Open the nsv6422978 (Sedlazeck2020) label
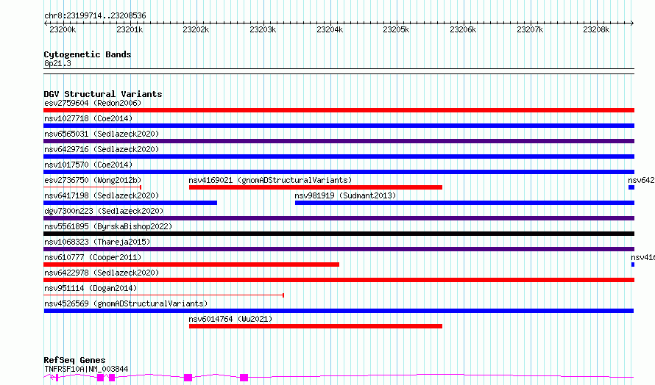The image size is (655, 385). [102, 273]
